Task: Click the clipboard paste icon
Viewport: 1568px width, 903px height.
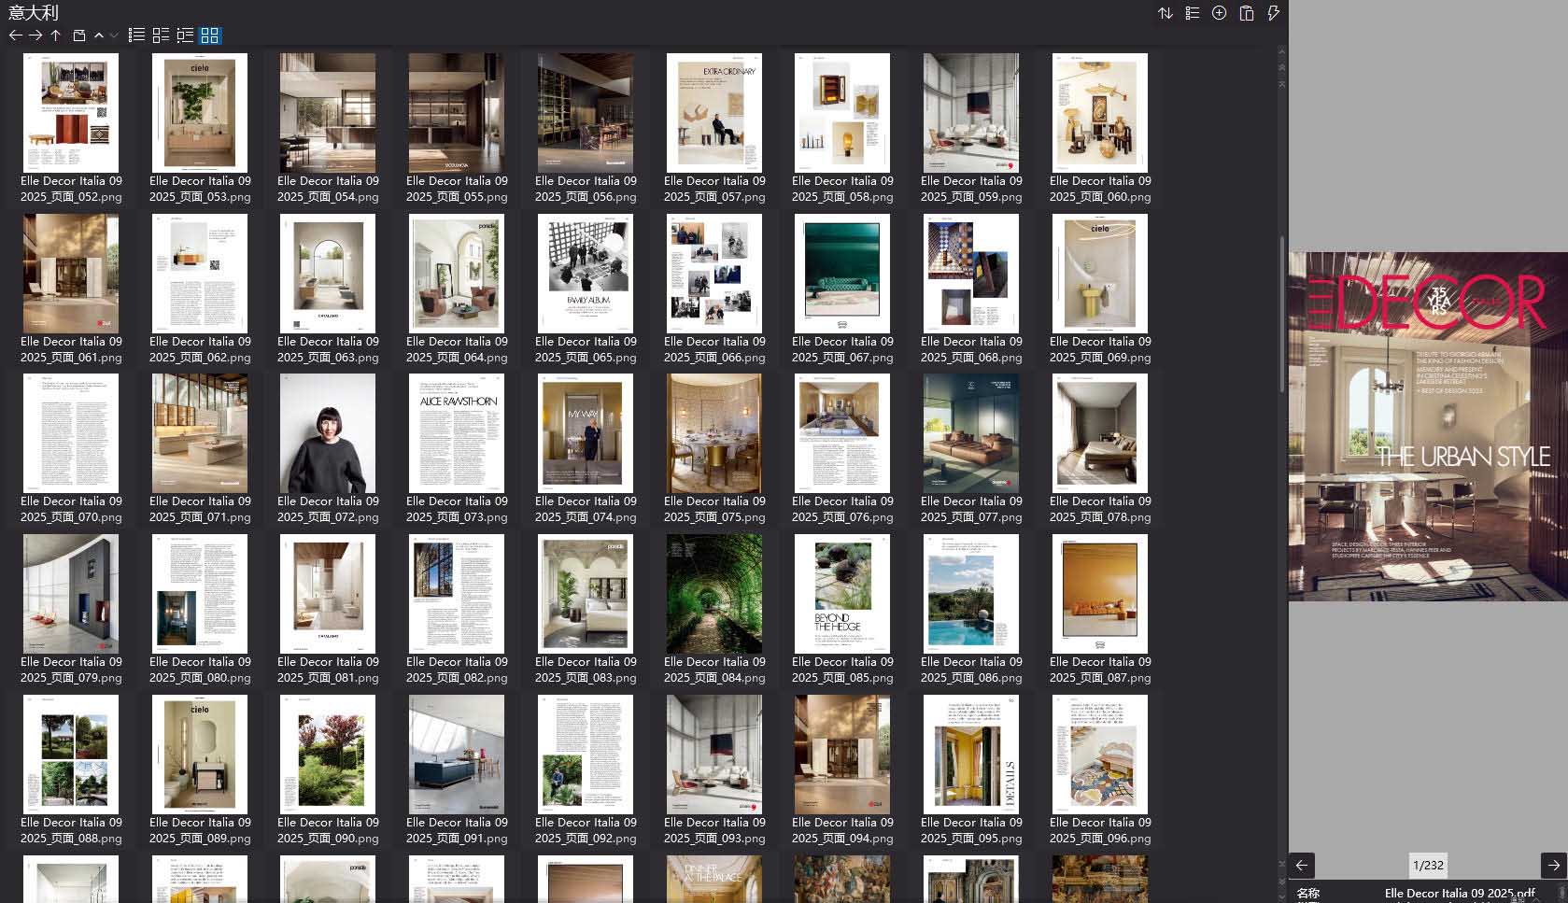Action: 1246,13
